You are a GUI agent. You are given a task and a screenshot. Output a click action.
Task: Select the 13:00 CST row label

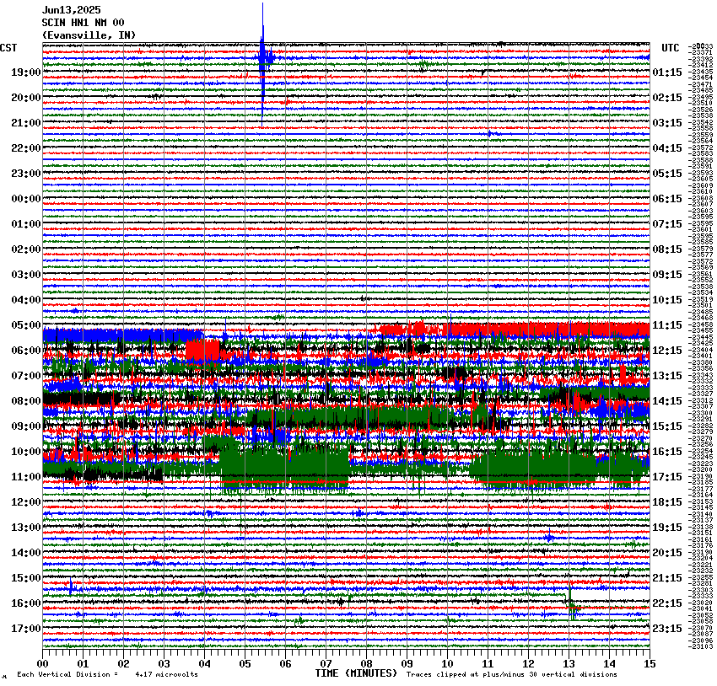(x=26, y=528)
